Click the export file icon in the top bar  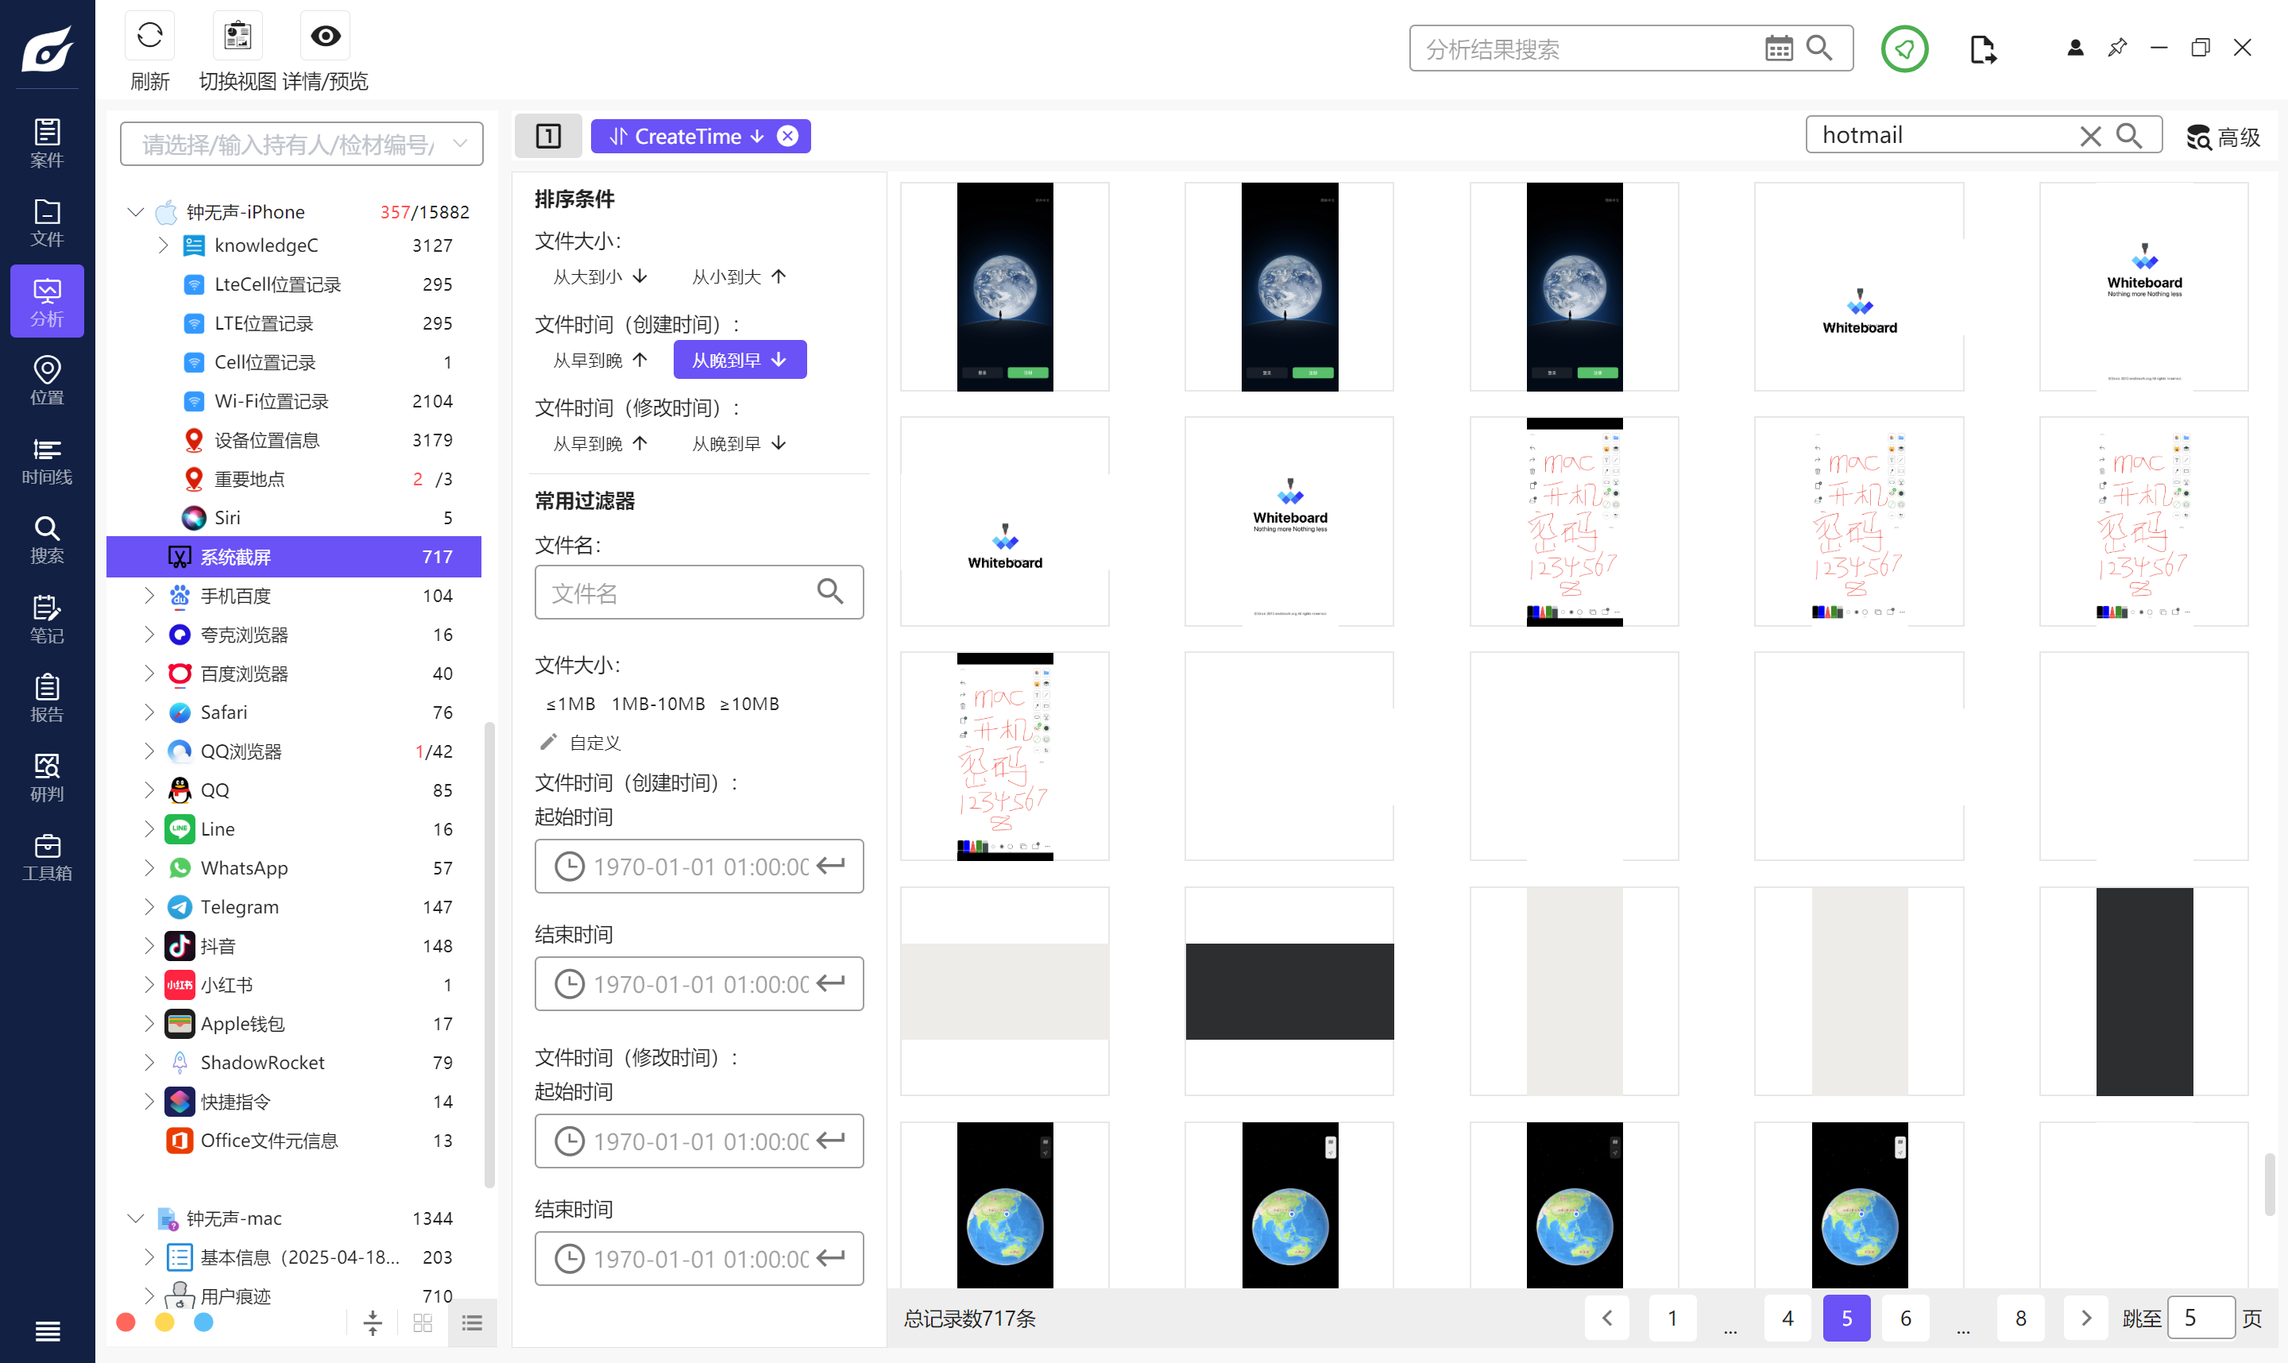pyautogui.click(x=1982, y=48)
